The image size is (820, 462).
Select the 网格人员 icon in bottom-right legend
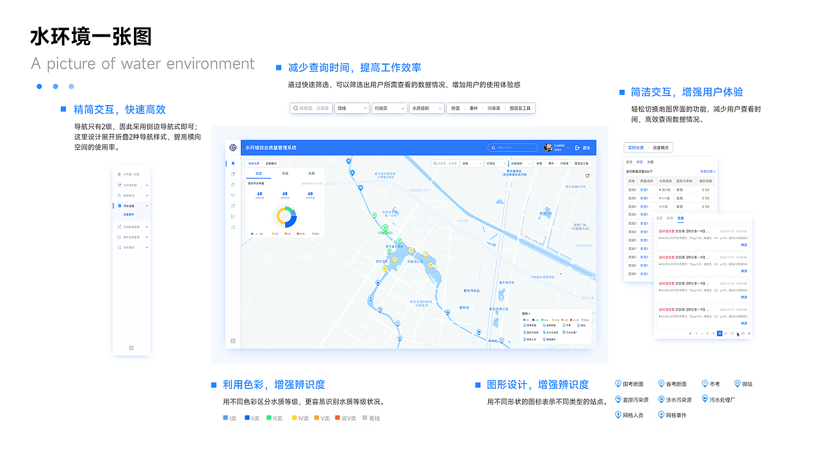618,415
